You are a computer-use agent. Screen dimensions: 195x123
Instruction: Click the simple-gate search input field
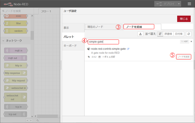point(103,42)
